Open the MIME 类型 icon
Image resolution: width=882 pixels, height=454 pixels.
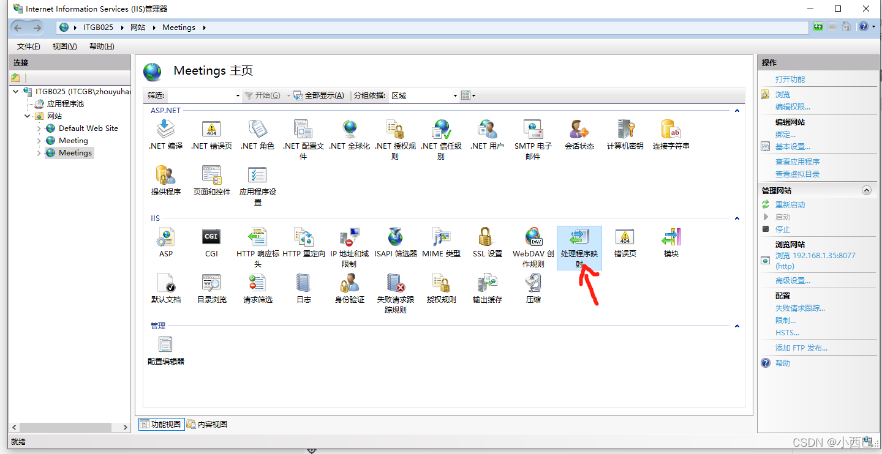tap(441, 242)
